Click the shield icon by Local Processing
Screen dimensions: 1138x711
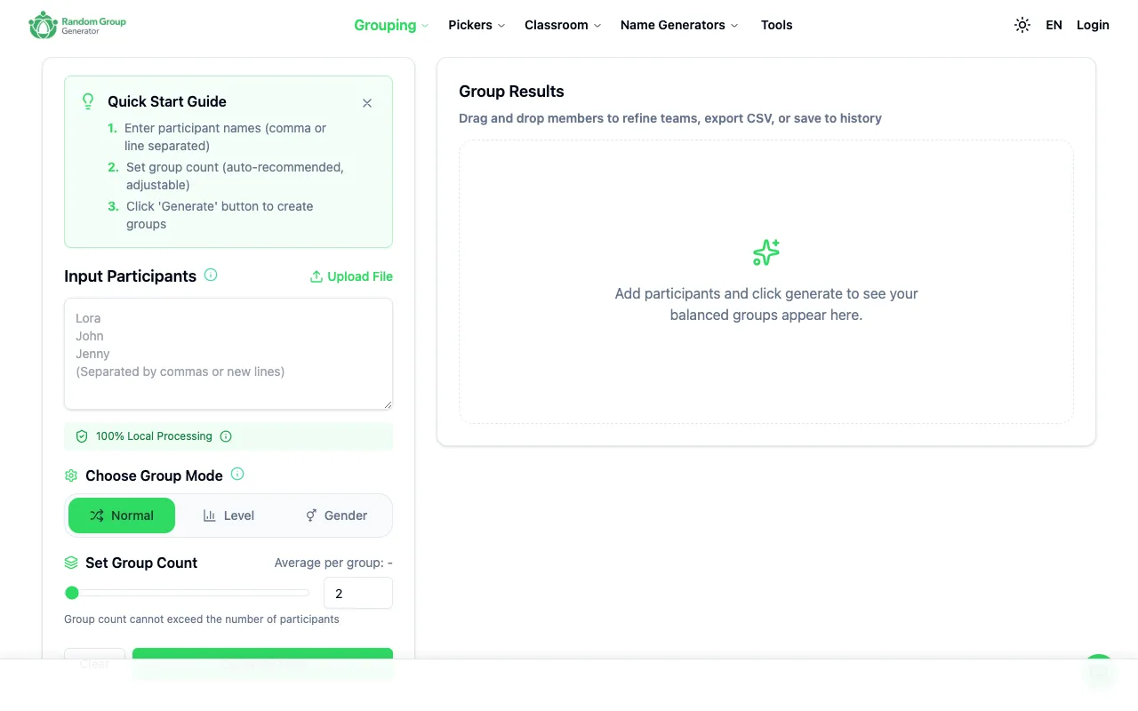pos(82,436)
